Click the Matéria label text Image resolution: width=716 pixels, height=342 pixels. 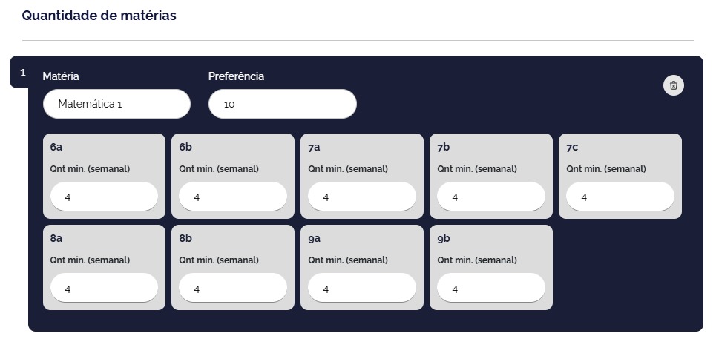point(61,76)
